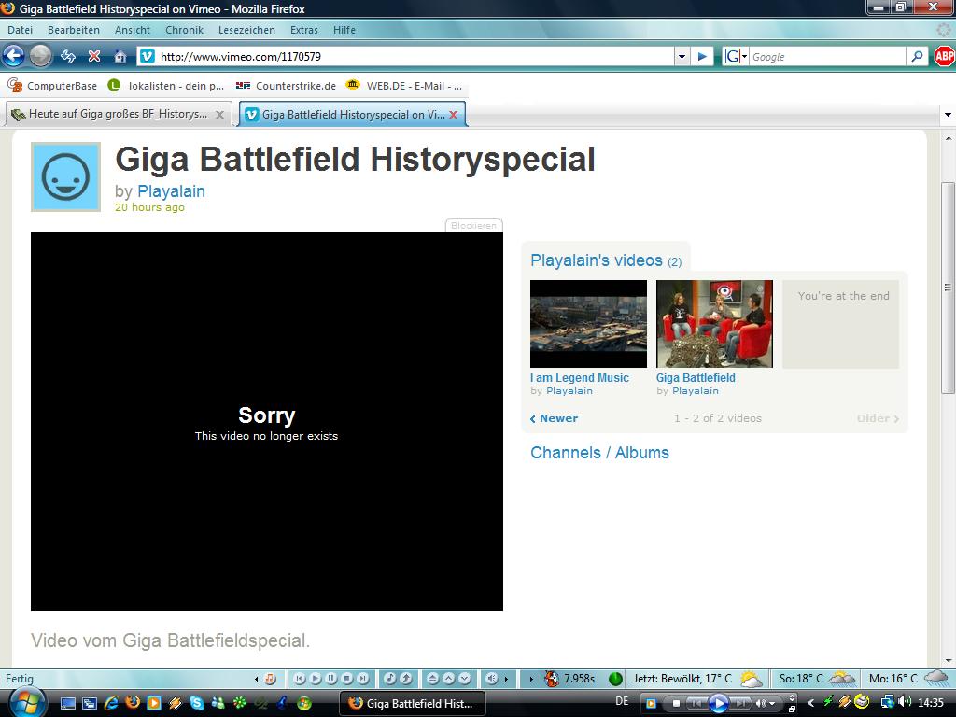Click the Monday rainy forecast icon

(936, 678)
